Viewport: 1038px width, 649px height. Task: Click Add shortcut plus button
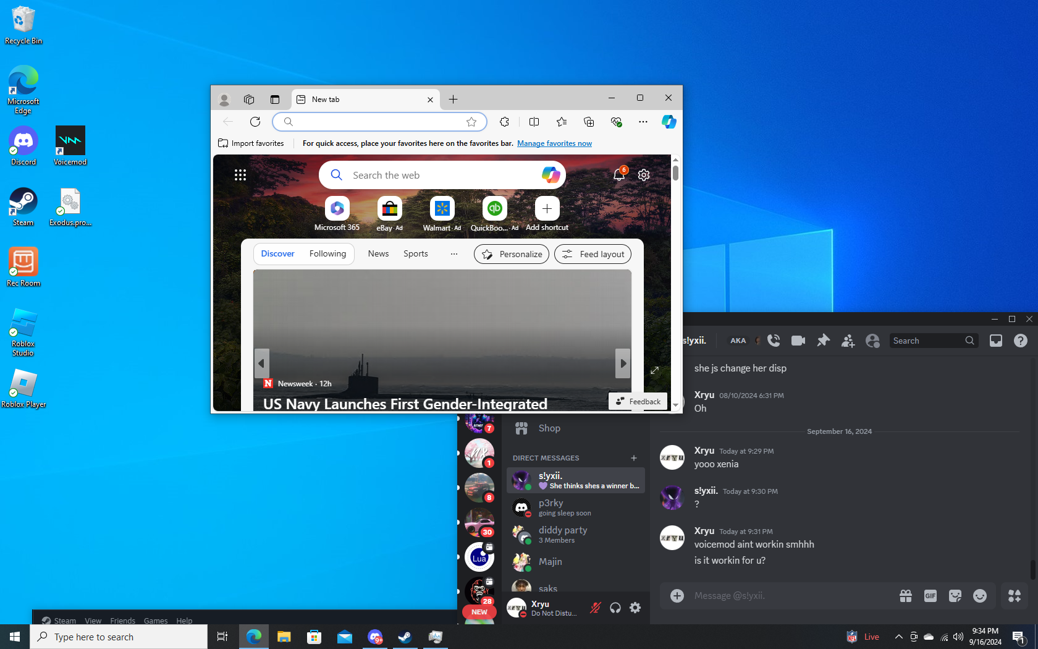pyautogui.click(x=547, y=209)
